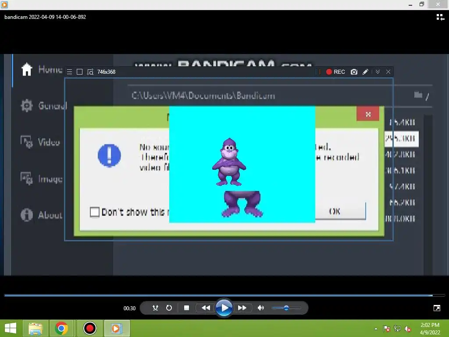
Task: Switch to library view icon at top right
Action: (x=440, y=17)
